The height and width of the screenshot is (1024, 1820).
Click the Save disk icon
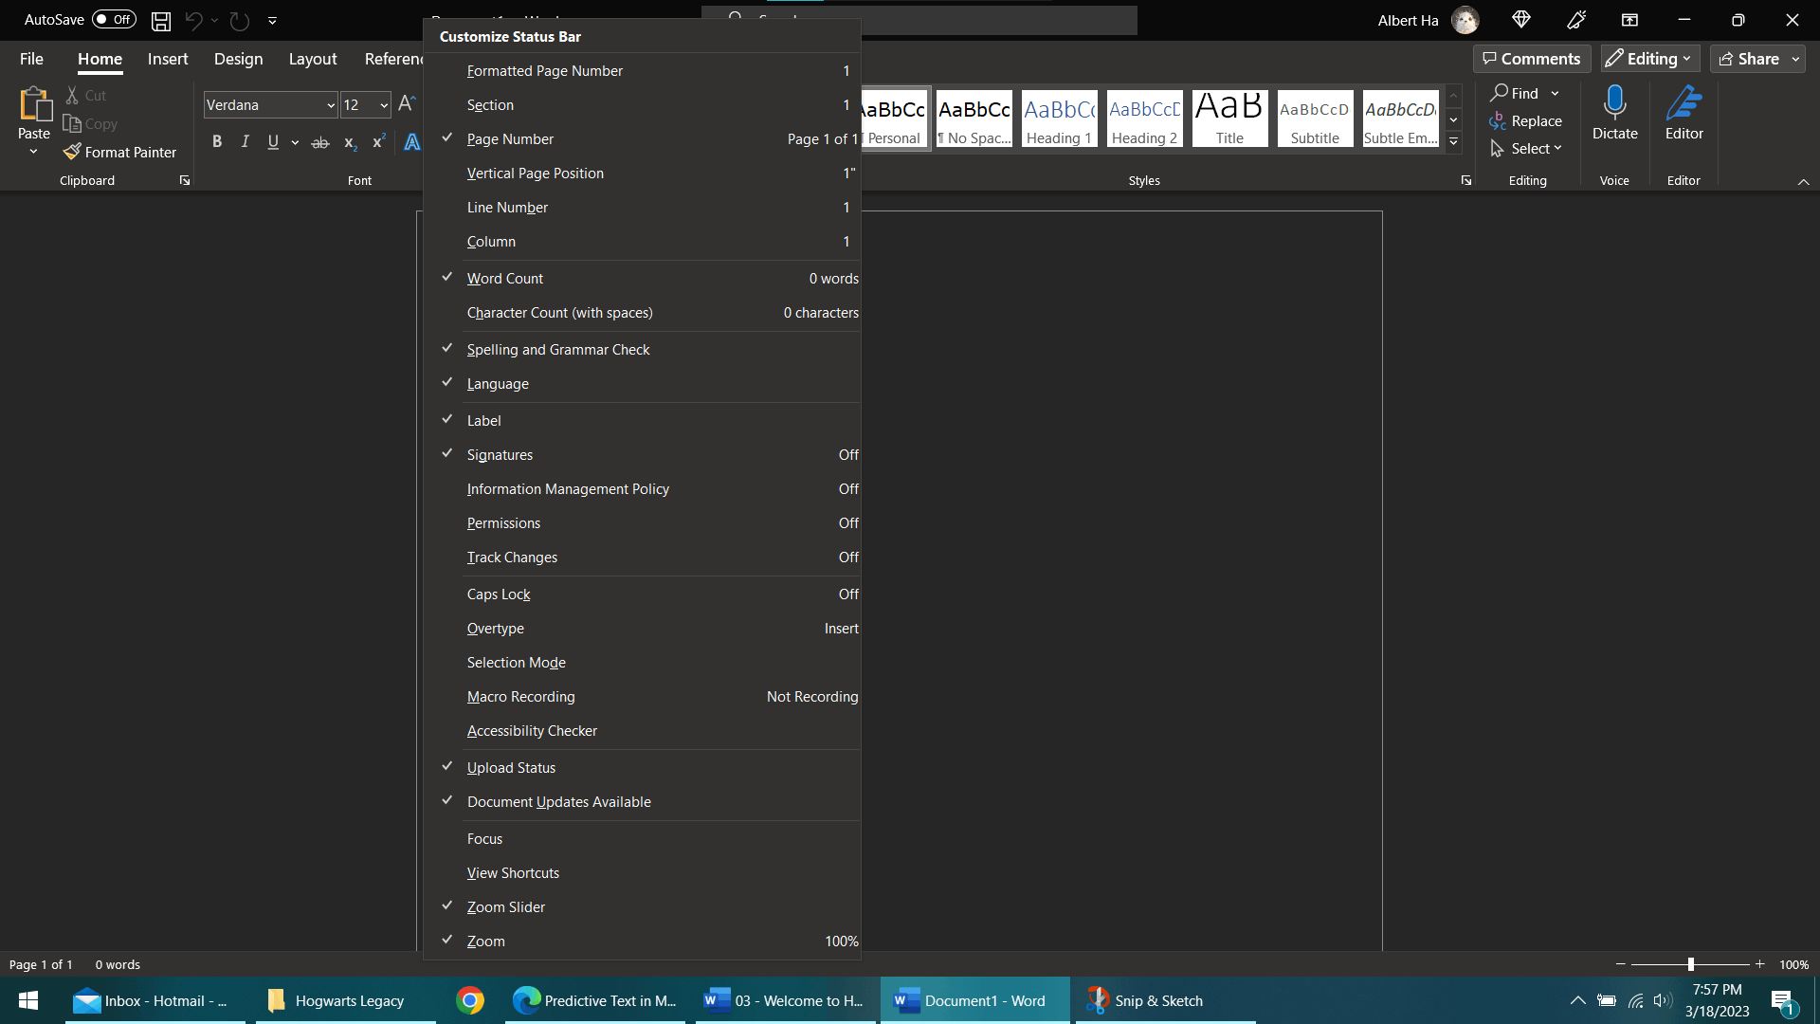pyautogui.click(x=161, y=20)
